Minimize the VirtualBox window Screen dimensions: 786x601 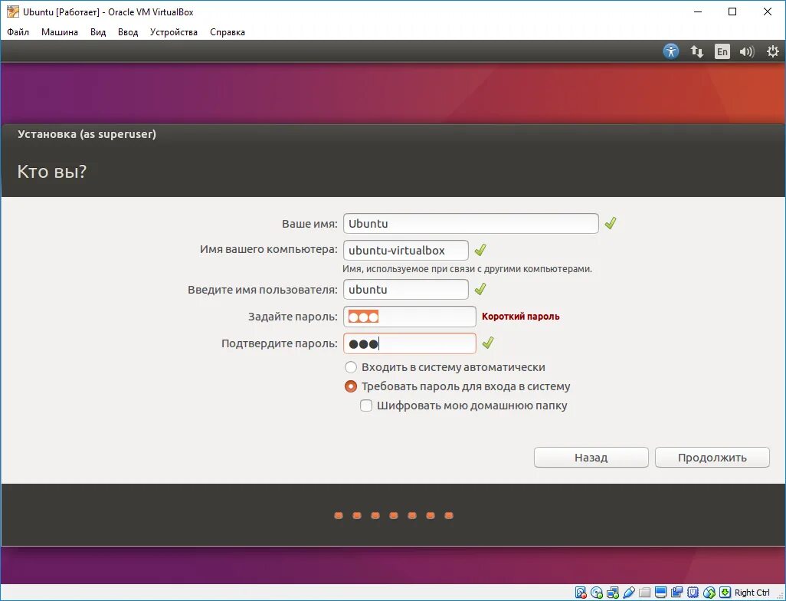697,11
